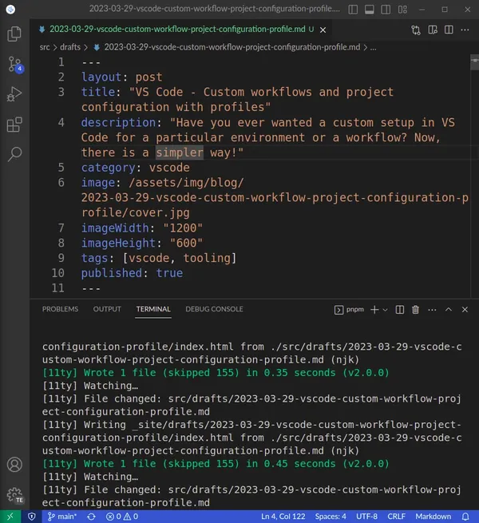Open the notifications bell in status bar
479x523 pixels.
466,517
